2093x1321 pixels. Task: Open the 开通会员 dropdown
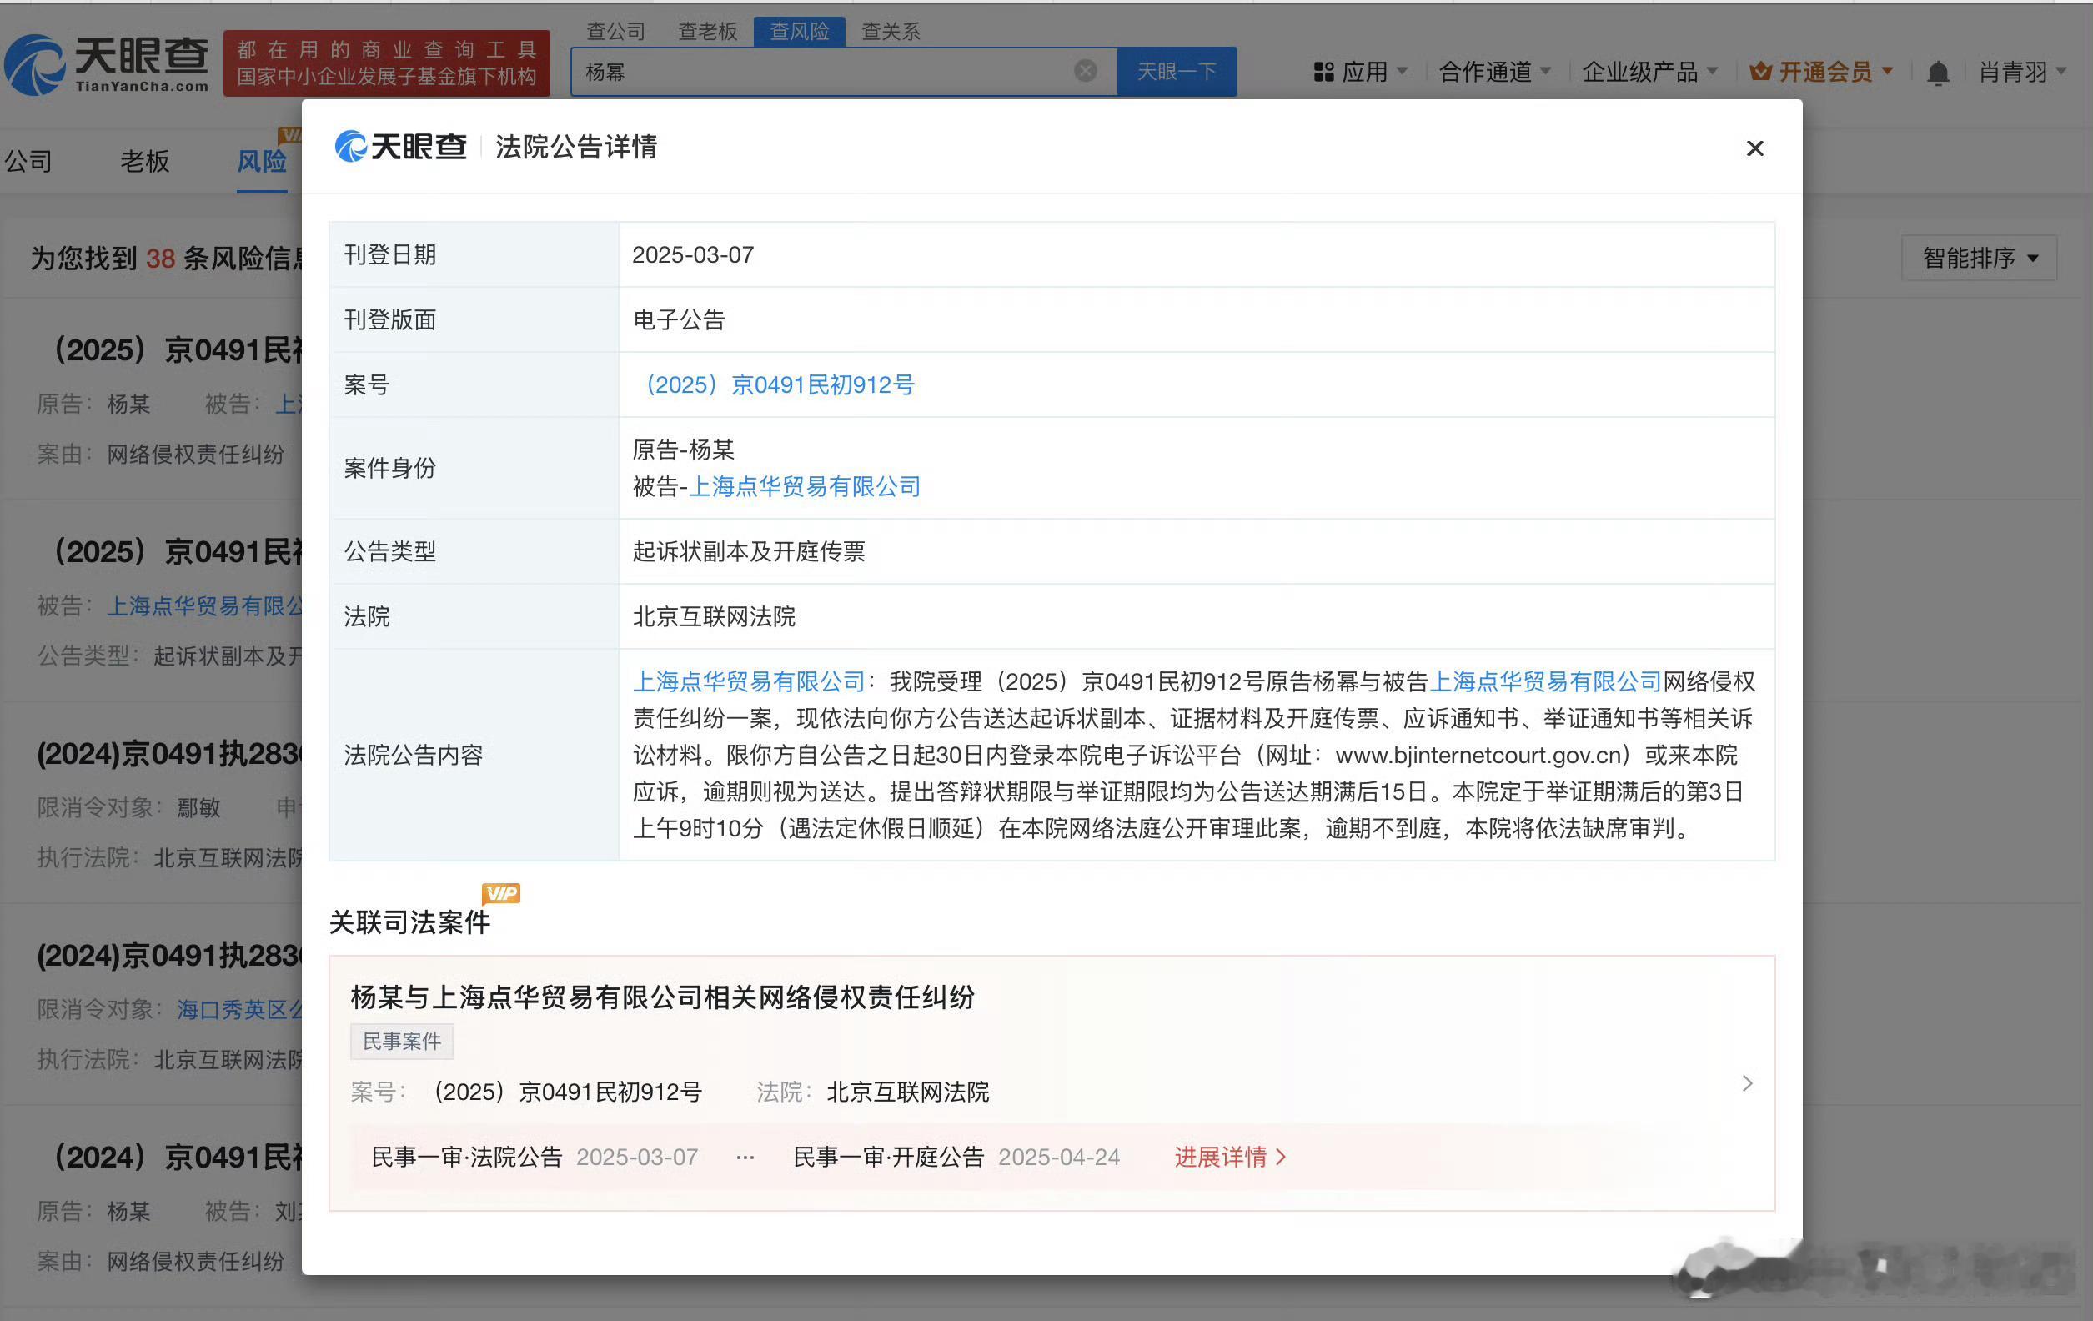point(1821,71)
